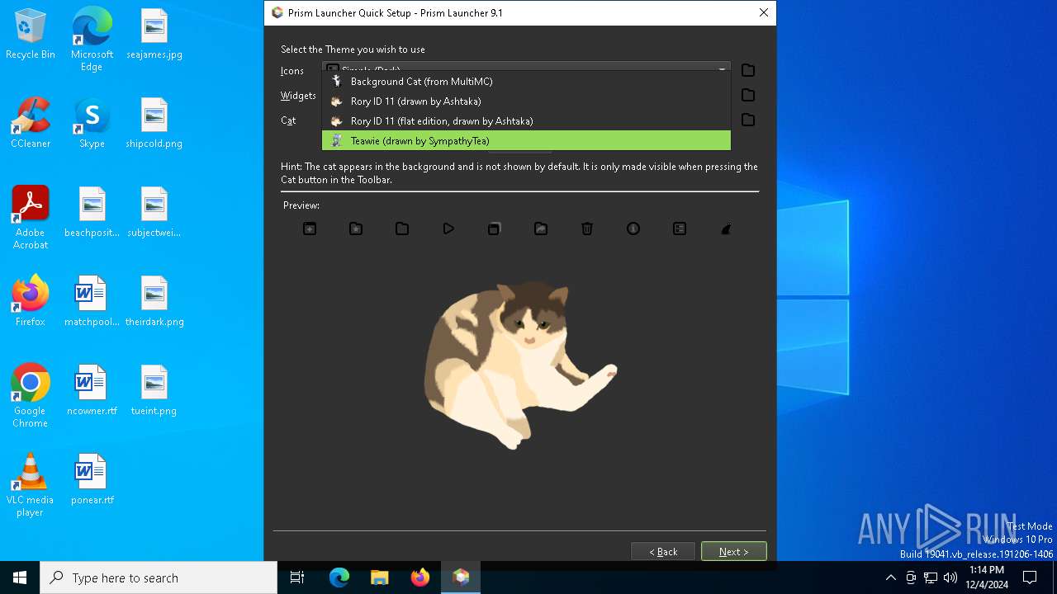Open the Windows Start menu
1057x594 pixels.
tap(20, 577)
